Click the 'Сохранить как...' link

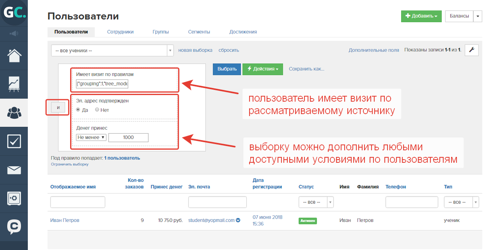click(306, 69)
